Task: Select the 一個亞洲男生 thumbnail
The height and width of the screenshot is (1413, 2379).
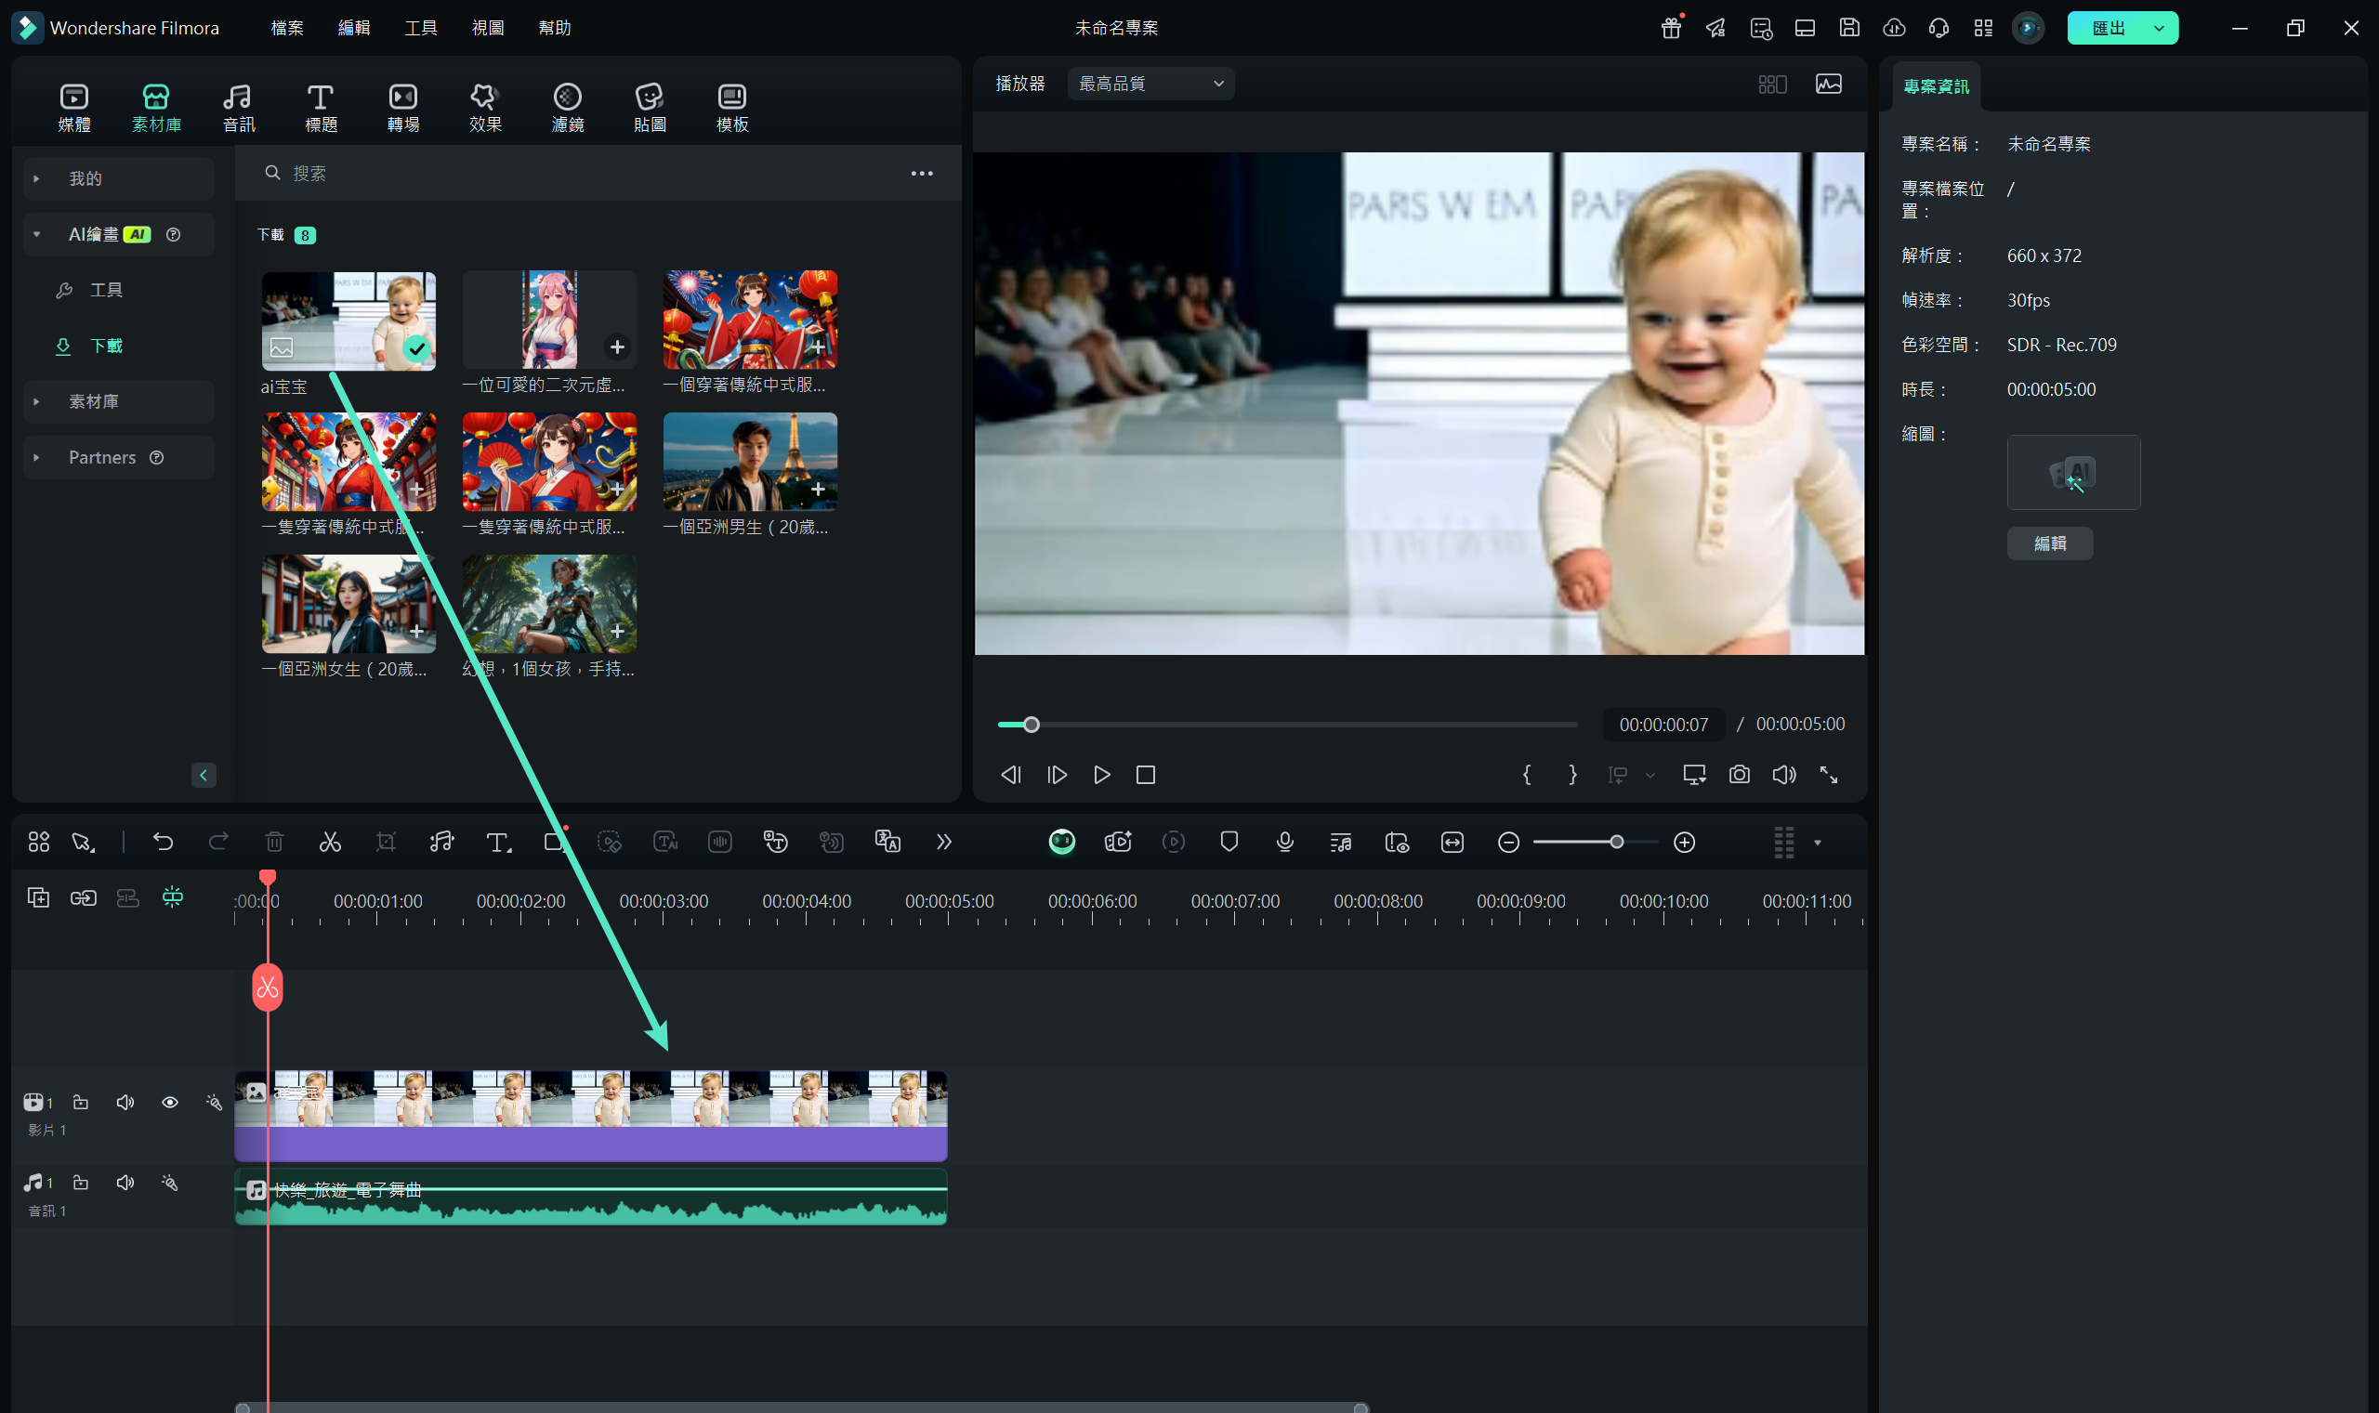Action: [750, 462]
